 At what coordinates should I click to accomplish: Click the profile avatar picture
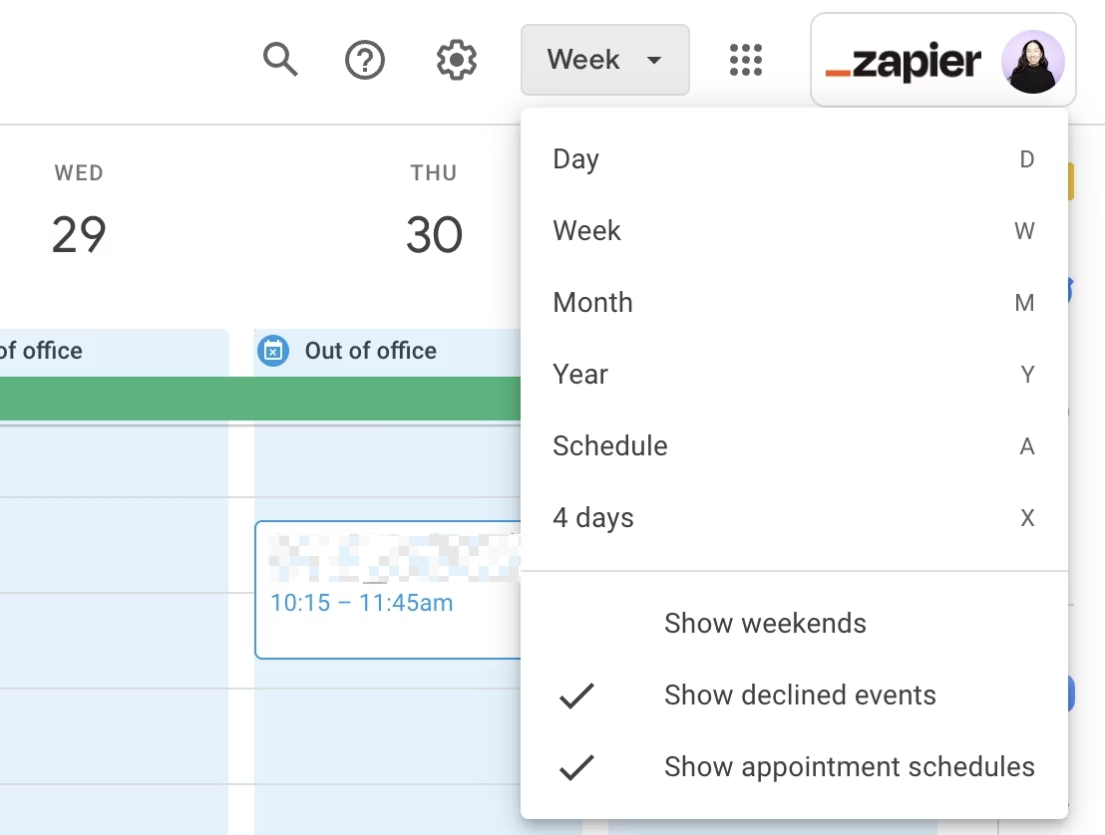pos(1032,62)
